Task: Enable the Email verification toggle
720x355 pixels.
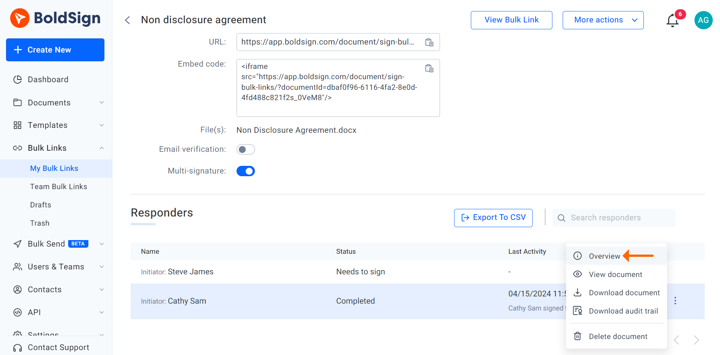Action: point(246,150)
